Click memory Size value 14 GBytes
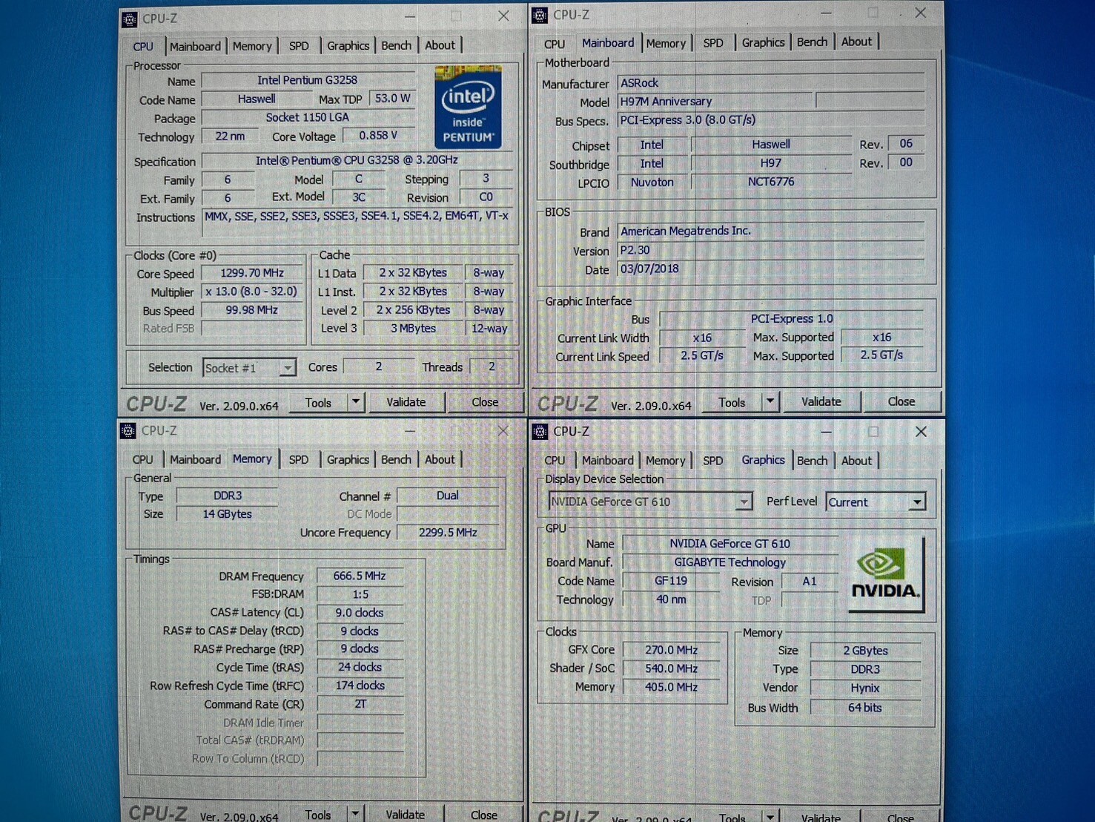Viewport: 1095px width, 822px height. [x=228, y=514]
